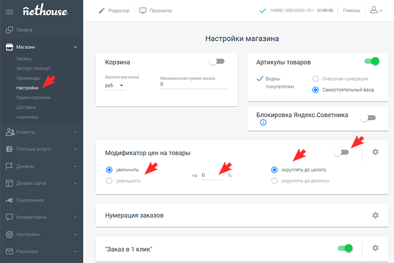Click the hamburger menu icon

coord(9,11)
